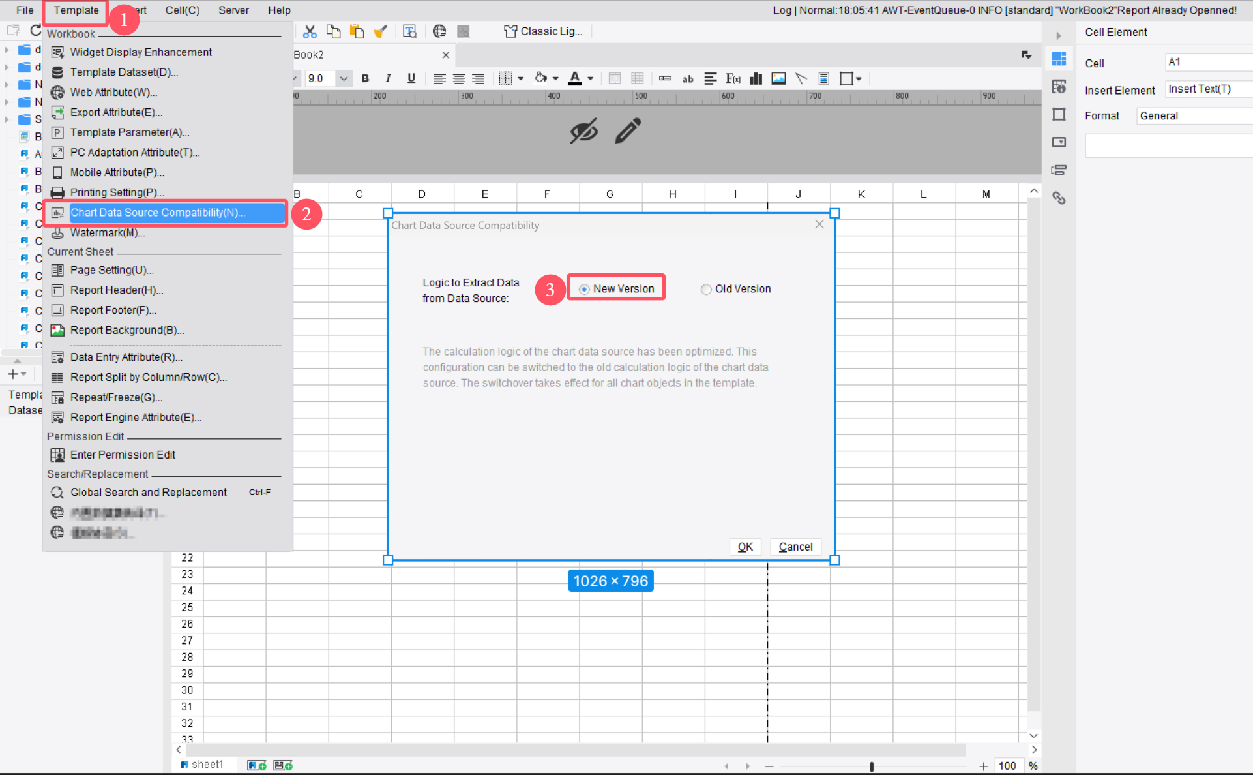Click the Copy icon in toolbar

pyautogui.click(x=333, y=31)
